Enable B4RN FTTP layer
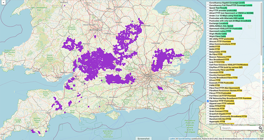 208,46
